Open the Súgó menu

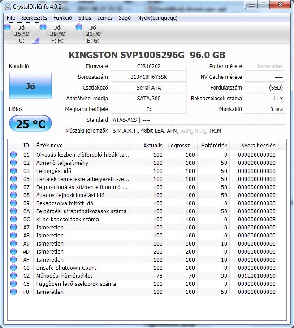(x=125, y=18)
